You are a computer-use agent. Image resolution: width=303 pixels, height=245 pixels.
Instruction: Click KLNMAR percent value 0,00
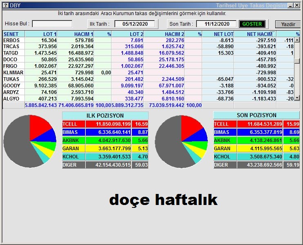point(106,72)
